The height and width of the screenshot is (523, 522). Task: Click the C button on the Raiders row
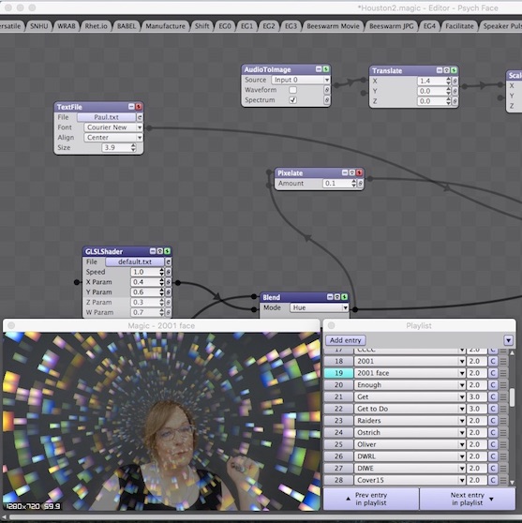[493, 420]
